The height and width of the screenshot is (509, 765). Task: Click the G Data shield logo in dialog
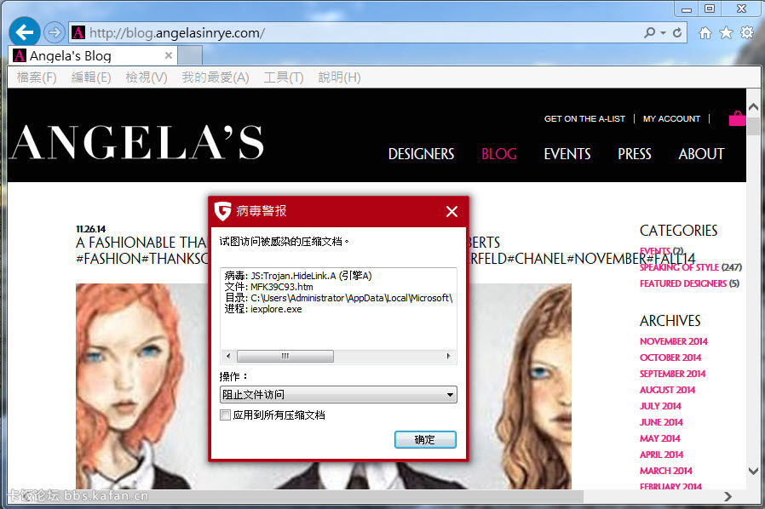click(222, 211)
